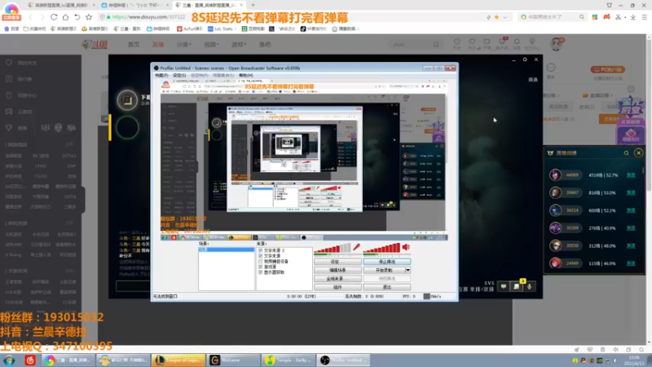Click the orange PC客户端 button

click(608, 69)
